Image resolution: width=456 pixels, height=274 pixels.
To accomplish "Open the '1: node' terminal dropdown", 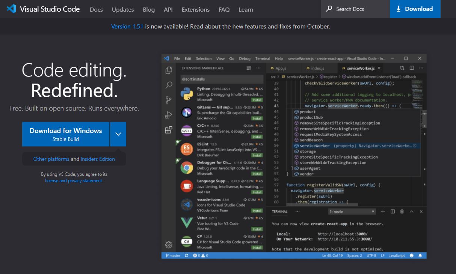I will [352, 211].
